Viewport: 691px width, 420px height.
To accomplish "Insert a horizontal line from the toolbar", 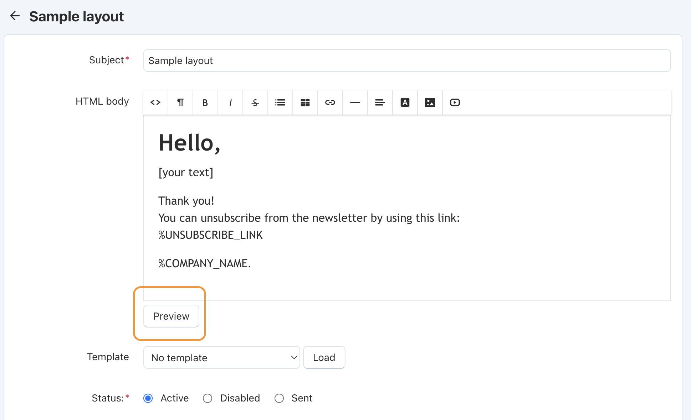I will point(355,103).
